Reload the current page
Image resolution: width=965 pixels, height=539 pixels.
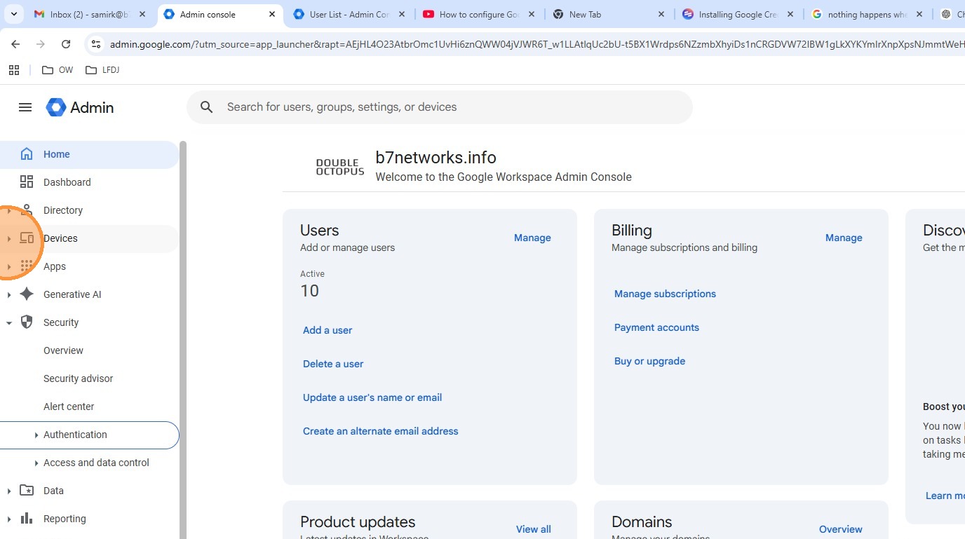click(x=66, y=44)
